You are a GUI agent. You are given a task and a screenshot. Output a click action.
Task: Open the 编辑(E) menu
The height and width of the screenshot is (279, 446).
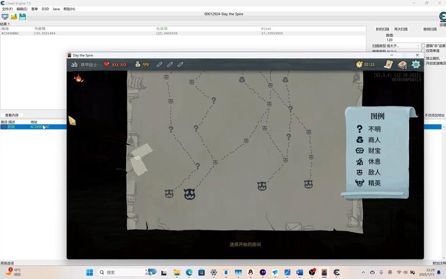tap(22, 9)
